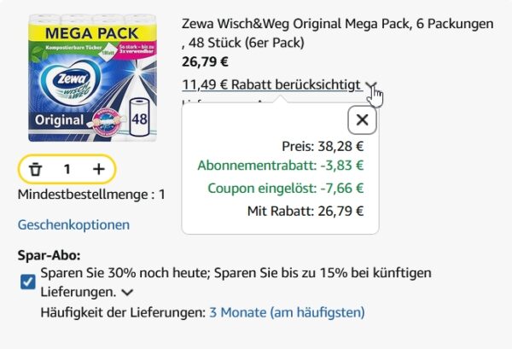512x349 pixels.
Task: Collapse discount details chevron beside Rabatt berücksichtigt
Action: tap(371, 85)
